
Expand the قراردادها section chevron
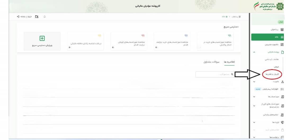(x=254, y=122)
